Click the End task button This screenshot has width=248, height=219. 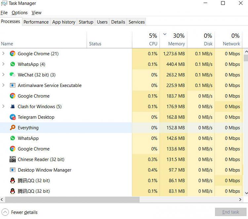pos(230,212)
